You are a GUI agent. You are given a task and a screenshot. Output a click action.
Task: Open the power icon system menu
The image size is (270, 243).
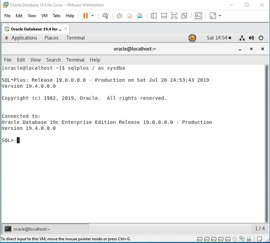pos(261,38)
